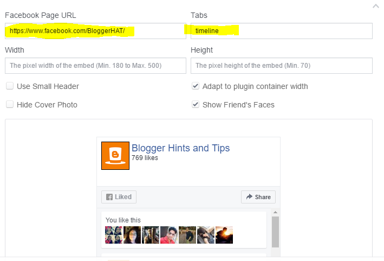Click the Tabs input field containing timeline
This screenshot has height=261, width=384.
pyautogui.click(x=282, y=31)
